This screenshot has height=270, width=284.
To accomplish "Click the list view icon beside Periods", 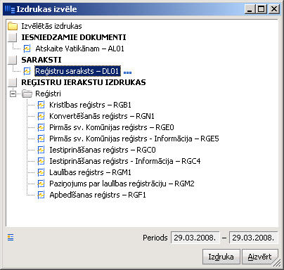I will pos(11,238).
